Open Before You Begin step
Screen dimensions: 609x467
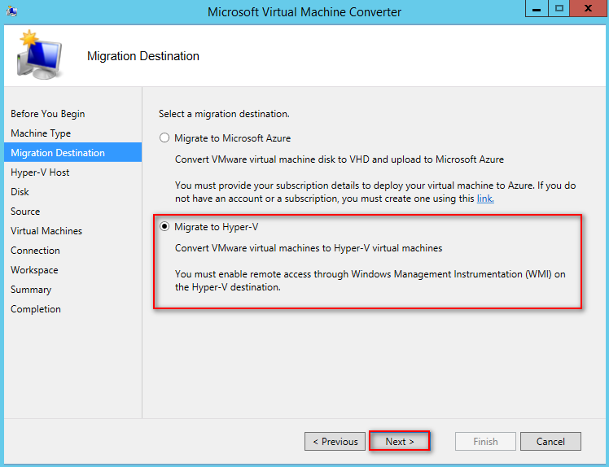(x=48, y=114)
